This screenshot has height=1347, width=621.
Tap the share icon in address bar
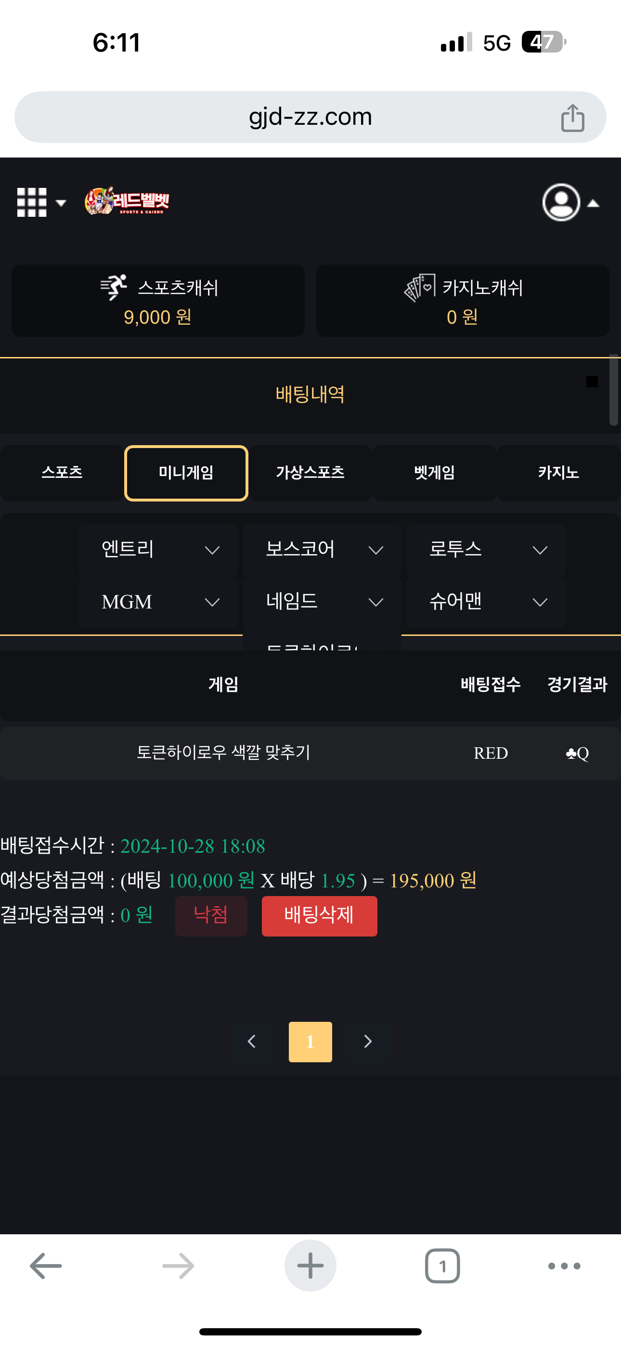point(572,118)
